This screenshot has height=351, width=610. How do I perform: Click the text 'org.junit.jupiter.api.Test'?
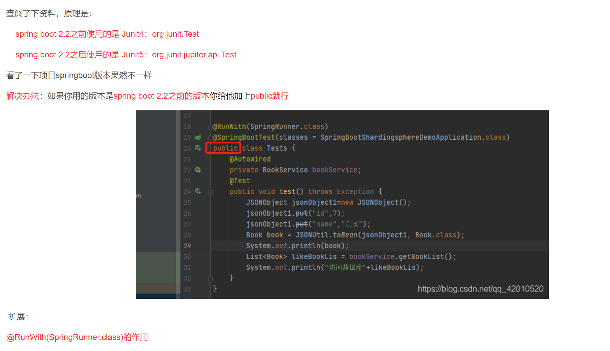tap(194, 55)
